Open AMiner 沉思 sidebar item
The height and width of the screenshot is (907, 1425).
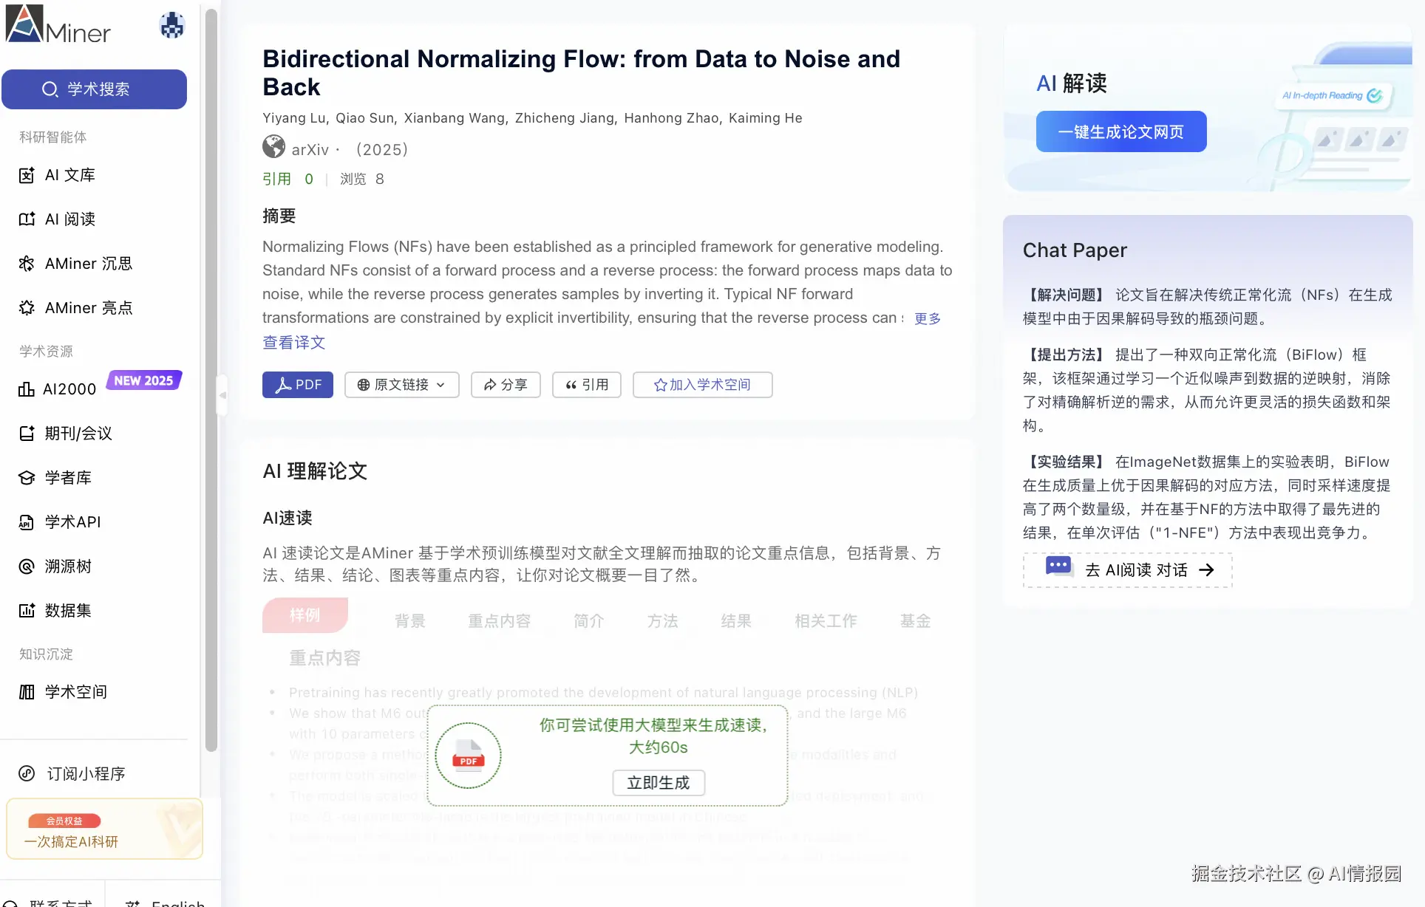point(87,264)
